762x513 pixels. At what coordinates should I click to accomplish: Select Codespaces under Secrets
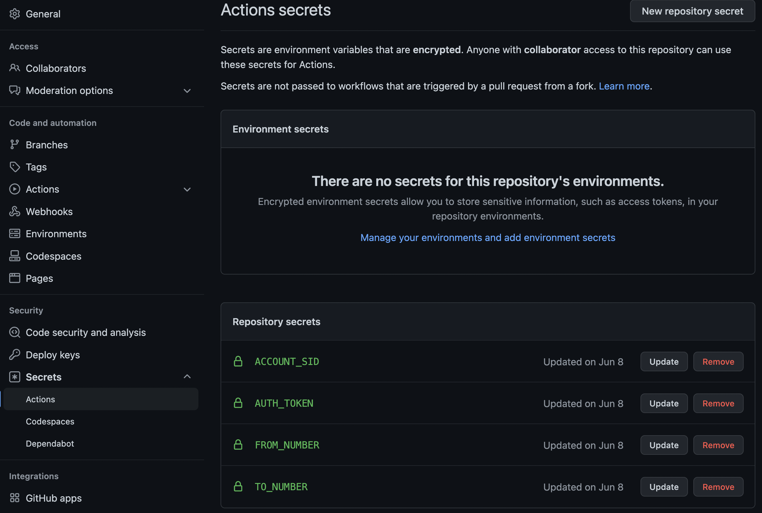[x=50, y=421]
